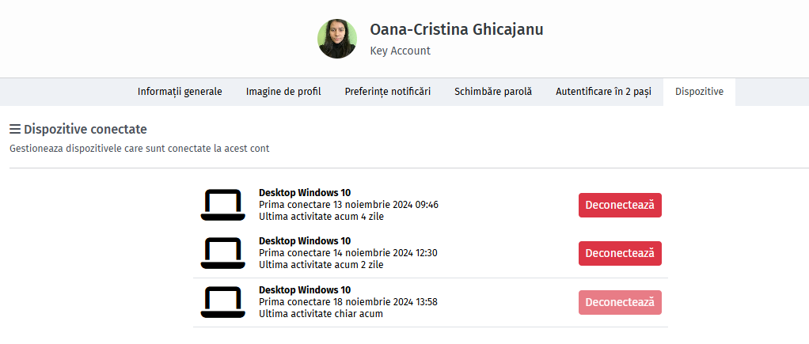This screenshot has width=809, height=344.
Task: Disconnect device last active 2 zile ago
Action: point(620,253)
